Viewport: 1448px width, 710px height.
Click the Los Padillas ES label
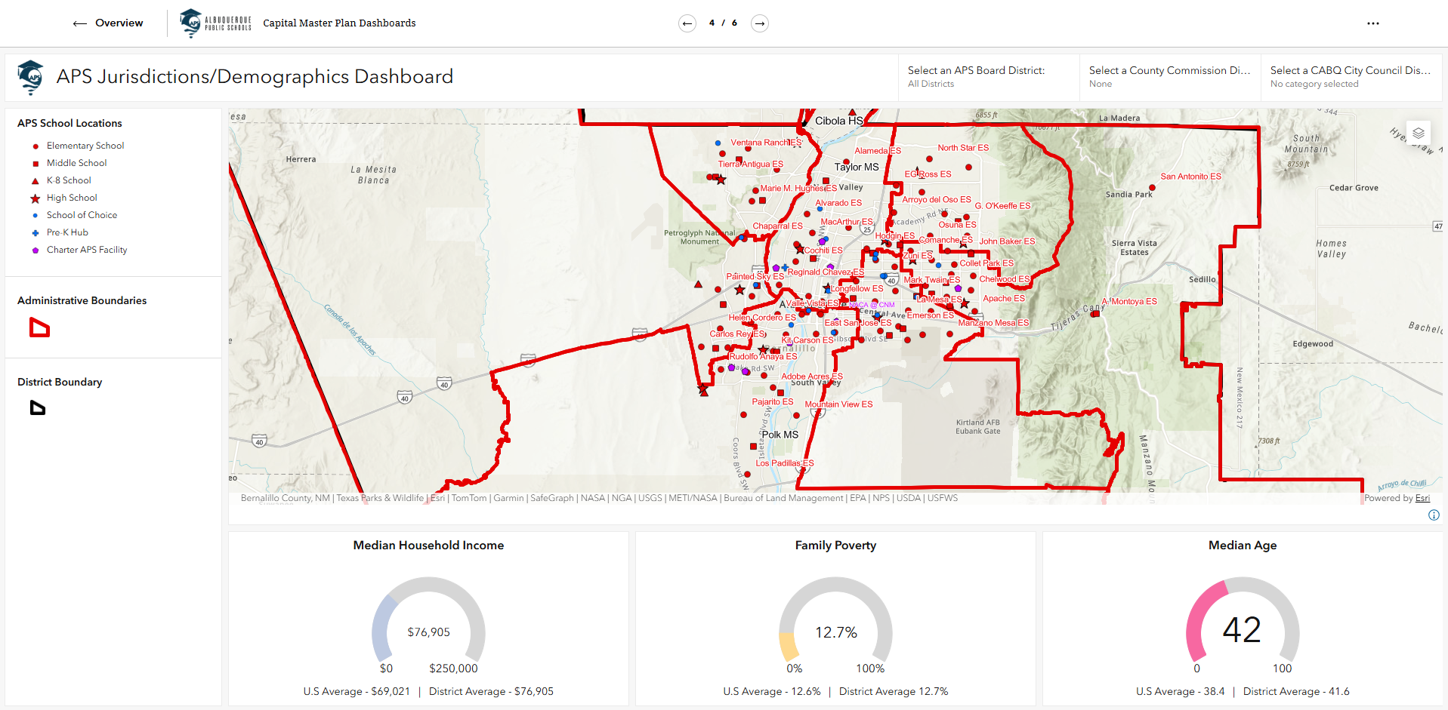point(785,463)
